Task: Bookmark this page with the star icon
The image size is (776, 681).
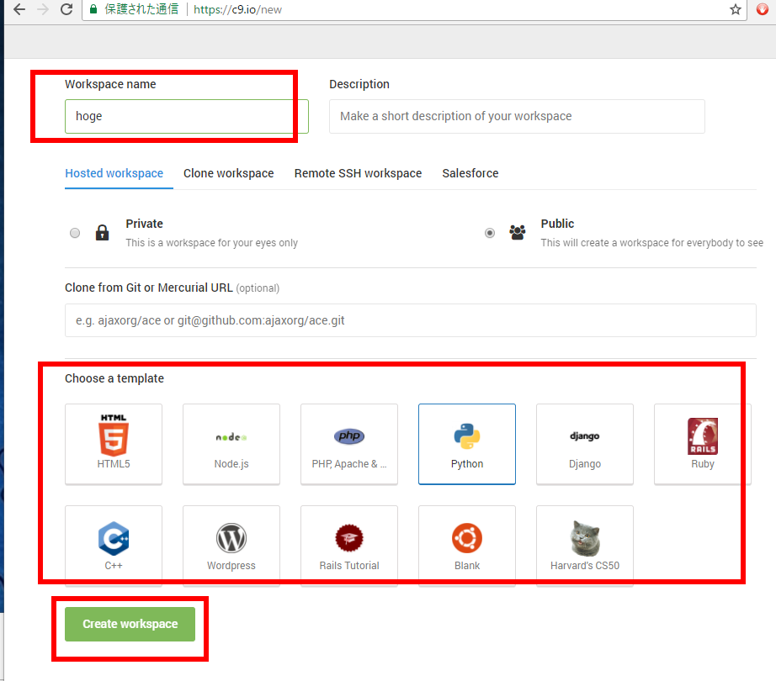Action: pos(736,9)
